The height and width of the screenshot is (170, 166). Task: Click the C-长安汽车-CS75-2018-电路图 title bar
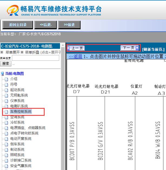[x=30, y=46]
